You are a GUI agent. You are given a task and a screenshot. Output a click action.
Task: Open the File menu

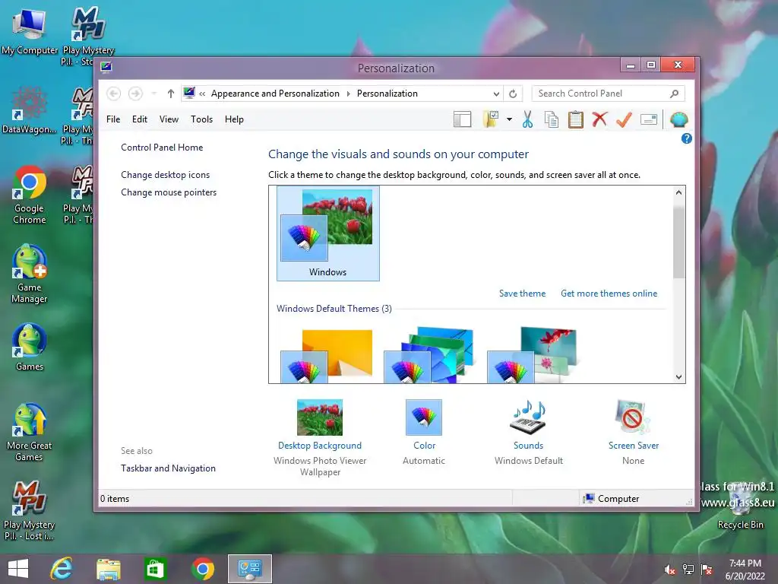[x=113, y=119]
